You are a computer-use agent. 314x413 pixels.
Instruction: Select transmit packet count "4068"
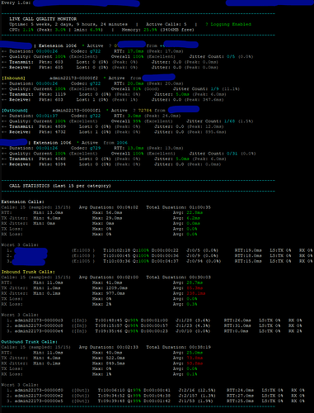coord(60,159)
